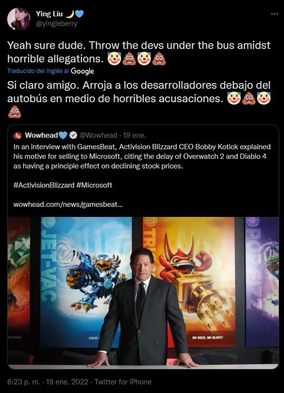Click the 6:23 p. m. 19 ene. 2022 timestamp
Image resolution: width=284 pixels, height=393 pixels.
48,382
